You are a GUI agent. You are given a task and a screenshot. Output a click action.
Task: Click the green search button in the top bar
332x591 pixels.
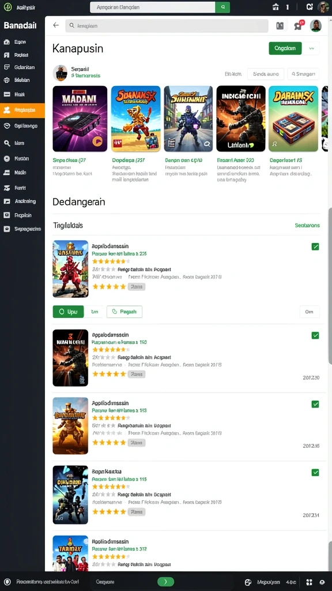222,7
